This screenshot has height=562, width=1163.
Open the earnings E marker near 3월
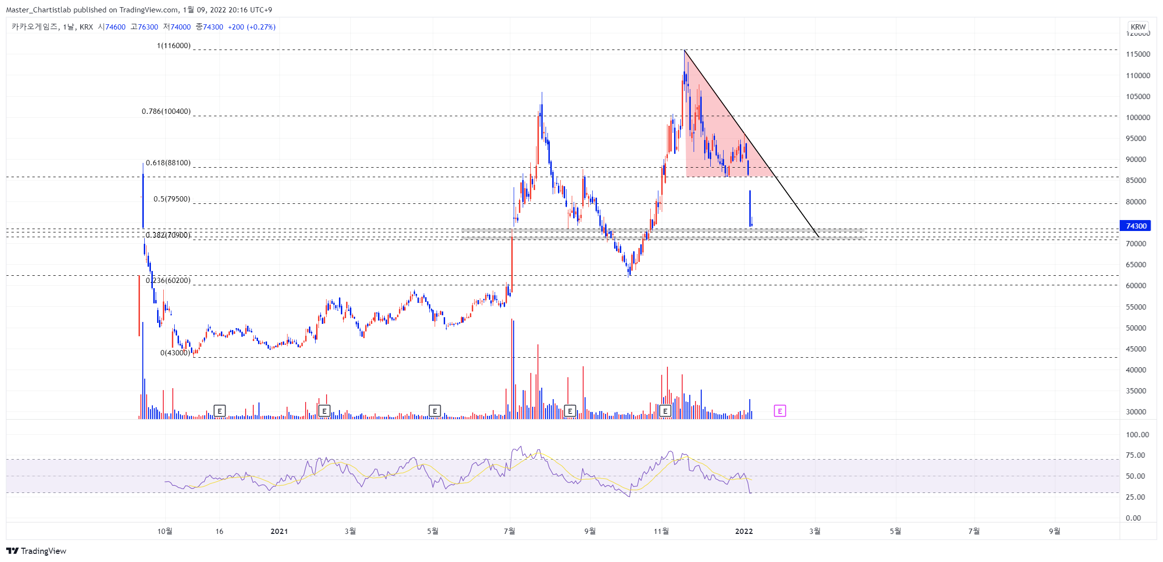(324, 411)
